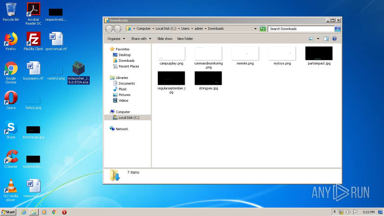Click the Back navigation arrow in Explorer
The image size is (384, 216).
click(x=109, y=29)
